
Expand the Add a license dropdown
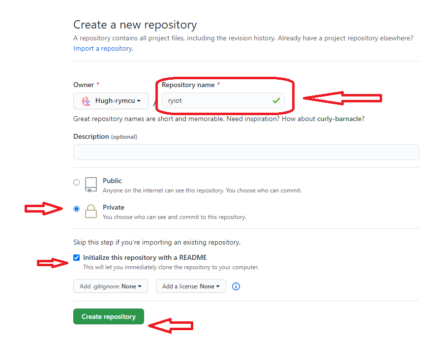[x=191, y=286]
